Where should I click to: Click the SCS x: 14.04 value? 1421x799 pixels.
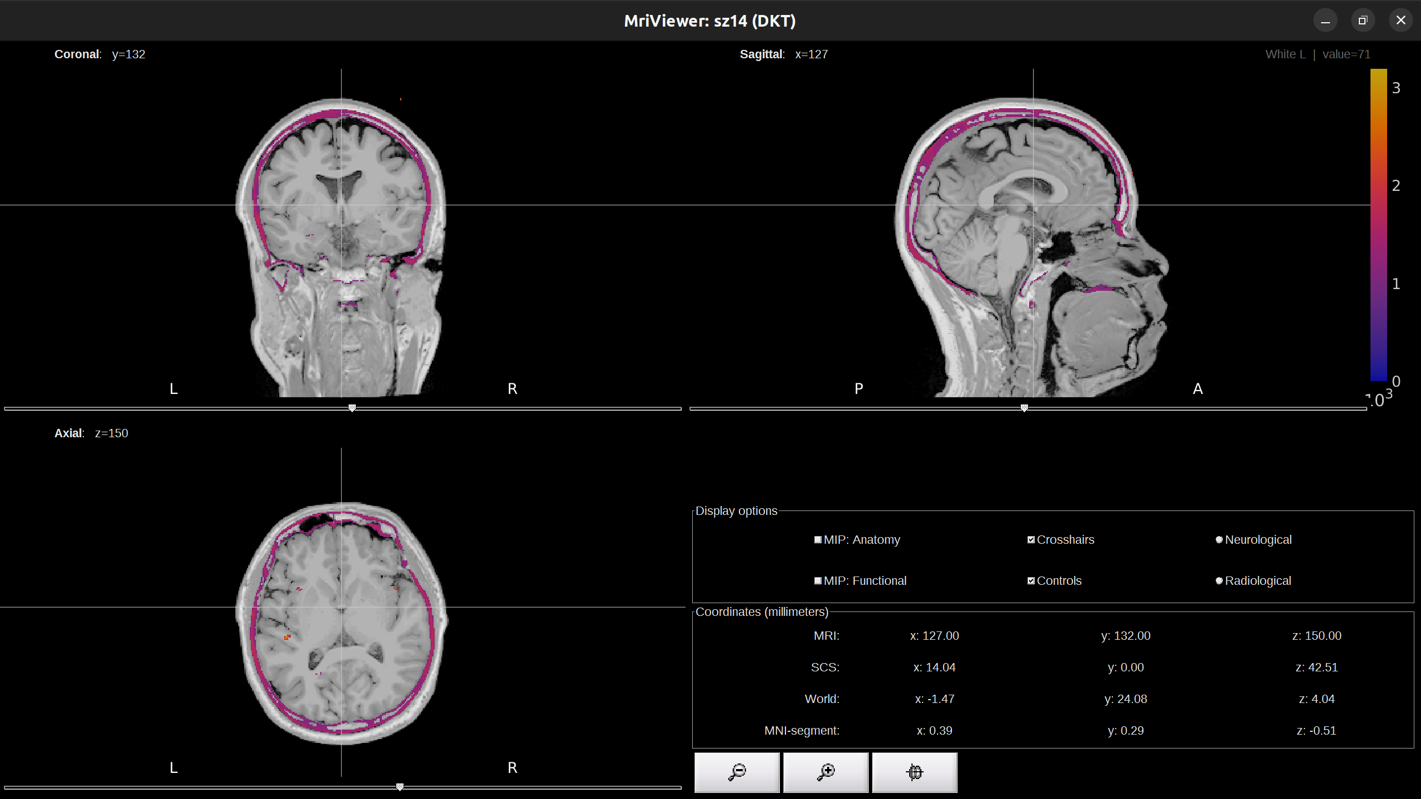934,667
